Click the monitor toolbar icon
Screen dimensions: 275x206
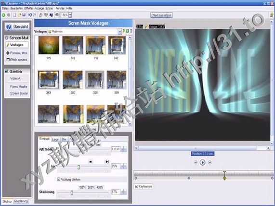coord(46,15)
